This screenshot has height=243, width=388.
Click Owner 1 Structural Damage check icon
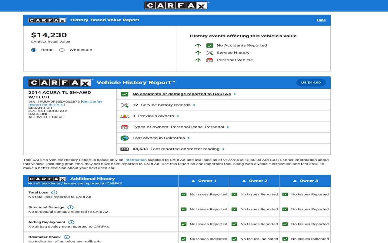[x=184, y=209]
